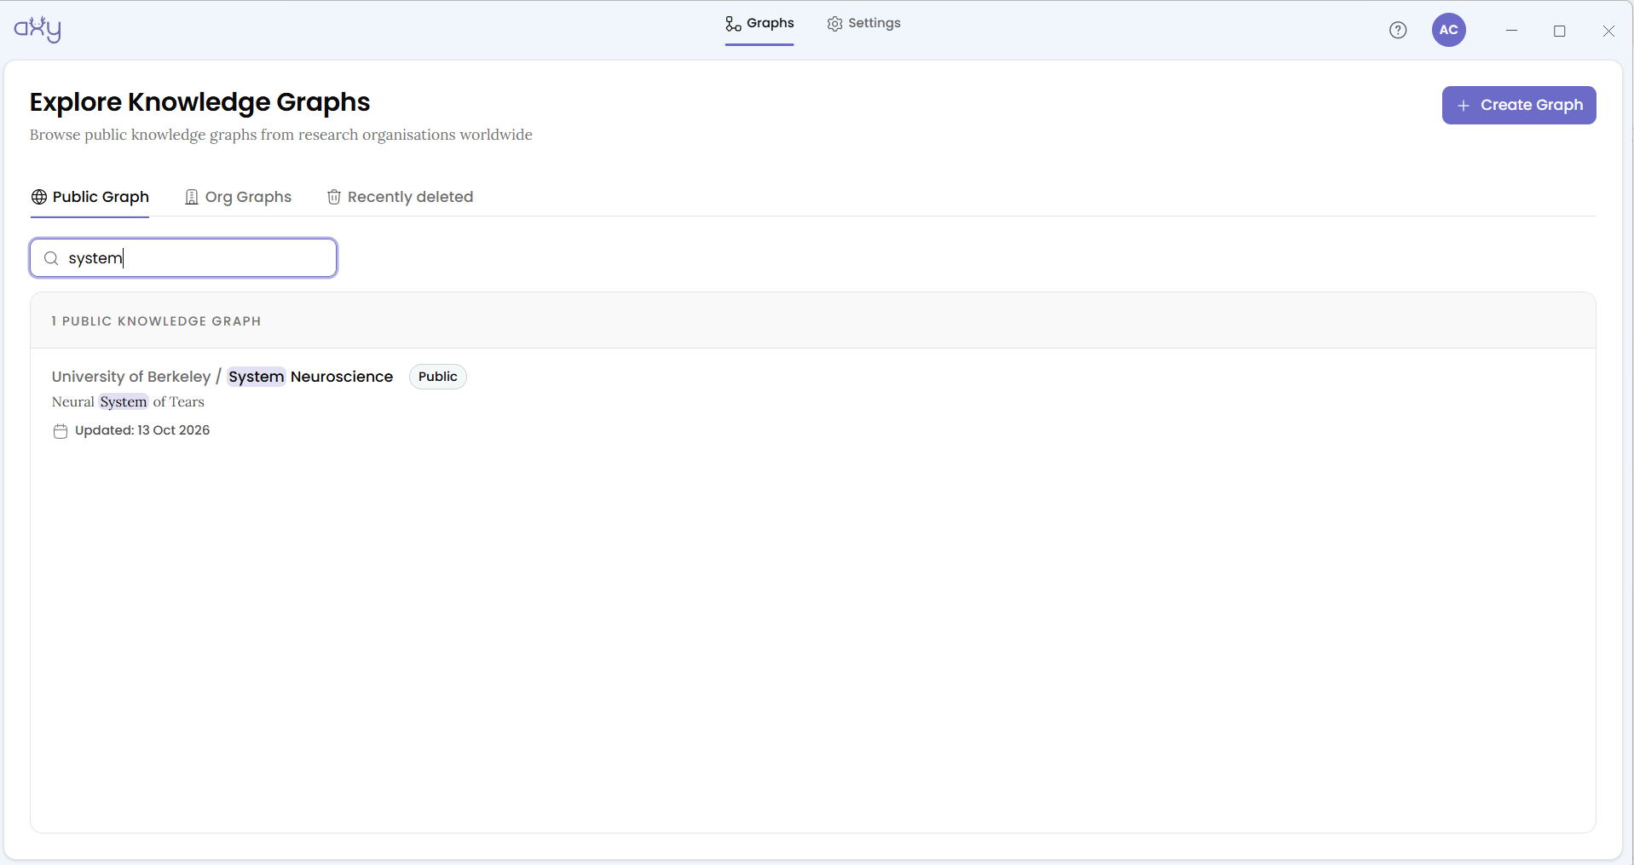Open the AC user avatar menu

(x=1449, y=30)
